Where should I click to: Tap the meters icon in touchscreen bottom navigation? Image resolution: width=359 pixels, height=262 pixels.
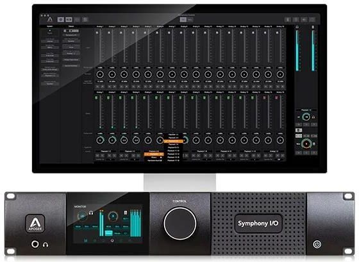point(86,240)
